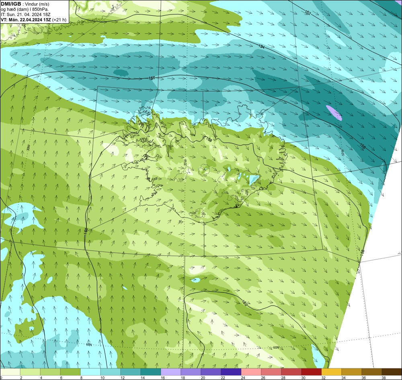Click the 152 contour label
The width and height of the screenshot is (402, 380).
308,12
